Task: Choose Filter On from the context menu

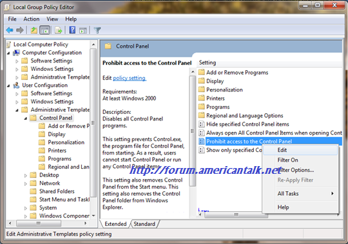Action: [300, 160]
